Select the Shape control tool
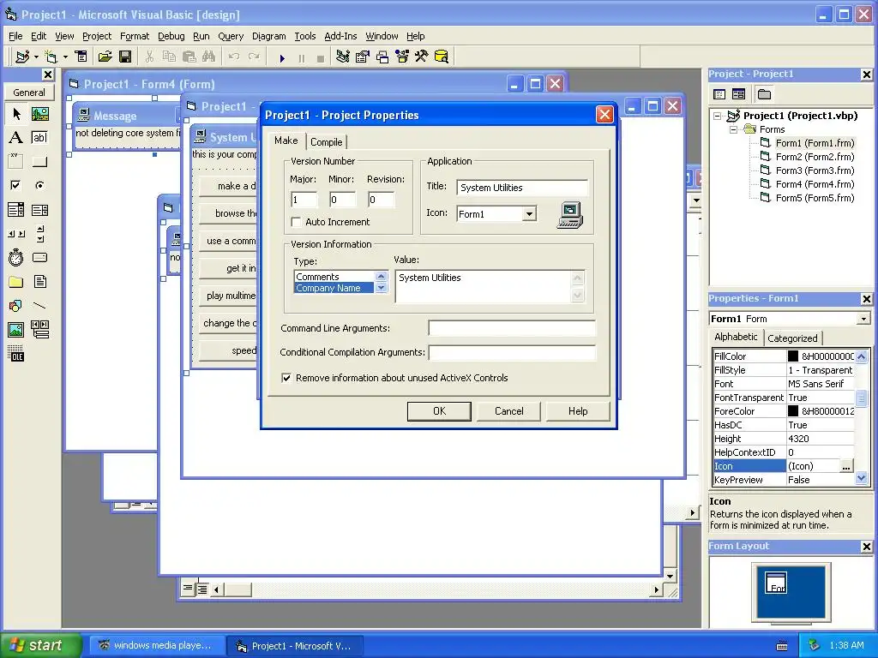 [x=16, y=306]
